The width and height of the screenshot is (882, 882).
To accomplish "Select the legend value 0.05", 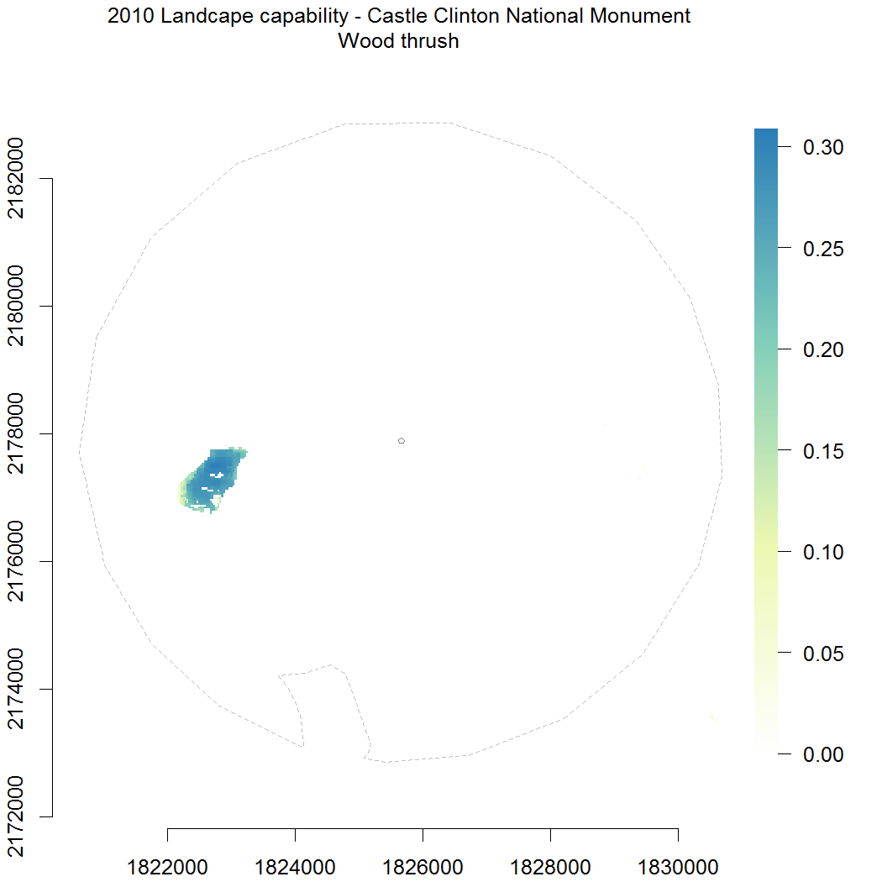I will [x=823, y=654].
